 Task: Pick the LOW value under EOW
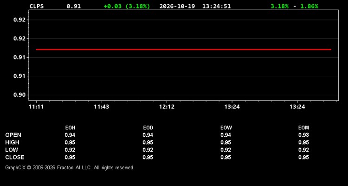pos(226,150)
